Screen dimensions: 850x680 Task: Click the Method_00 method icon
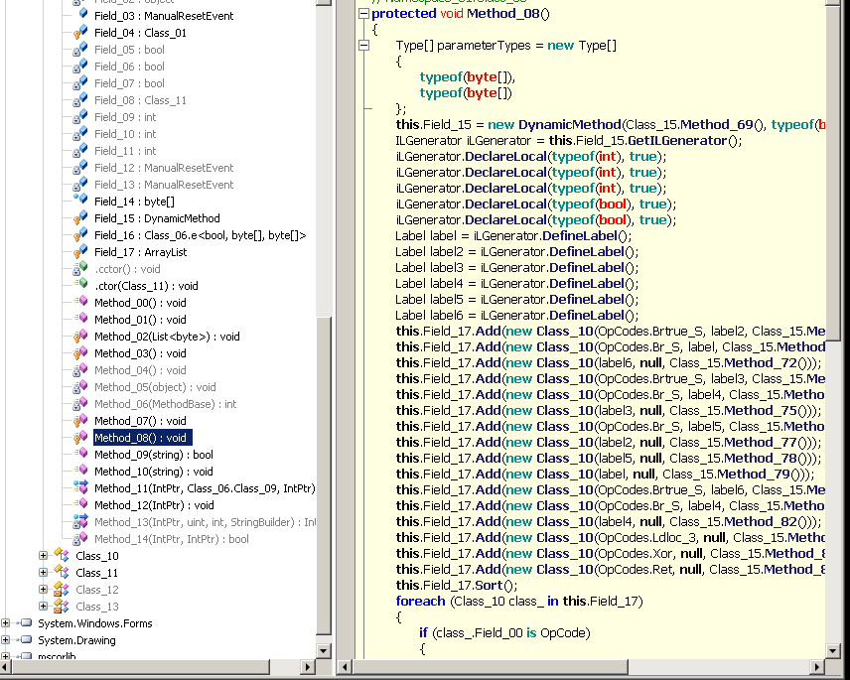(x=81, y=303)
